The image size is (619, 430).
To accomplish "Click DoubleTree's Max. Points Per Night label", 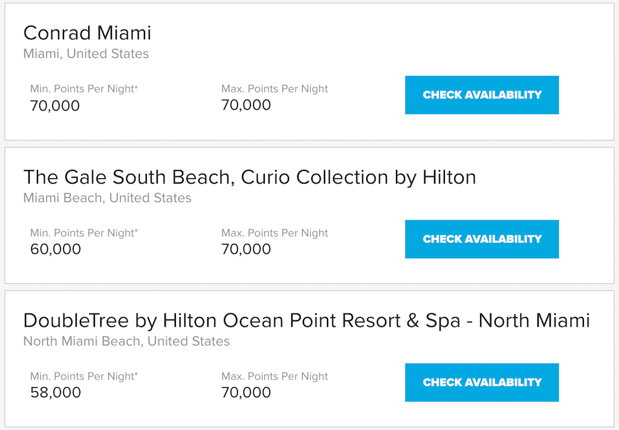I will coord(274,376).
